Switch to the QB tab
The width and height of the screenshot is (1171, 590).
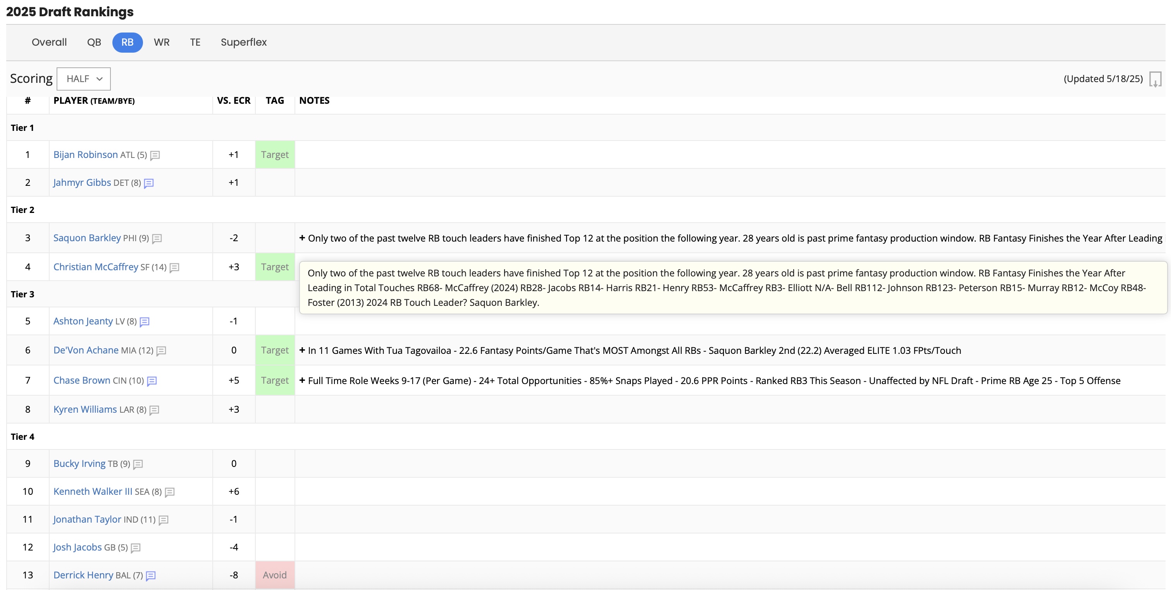click(94, 42)
